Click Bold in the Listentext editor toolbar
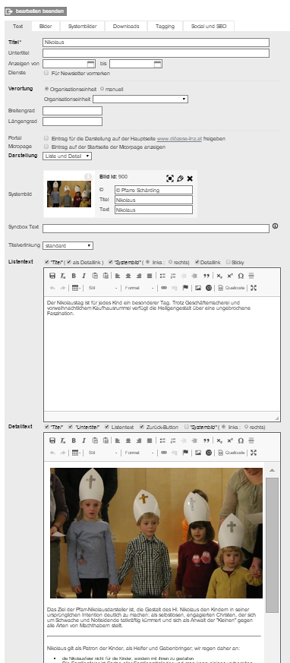This screenshot has width=290, height=663. (74, 276)
